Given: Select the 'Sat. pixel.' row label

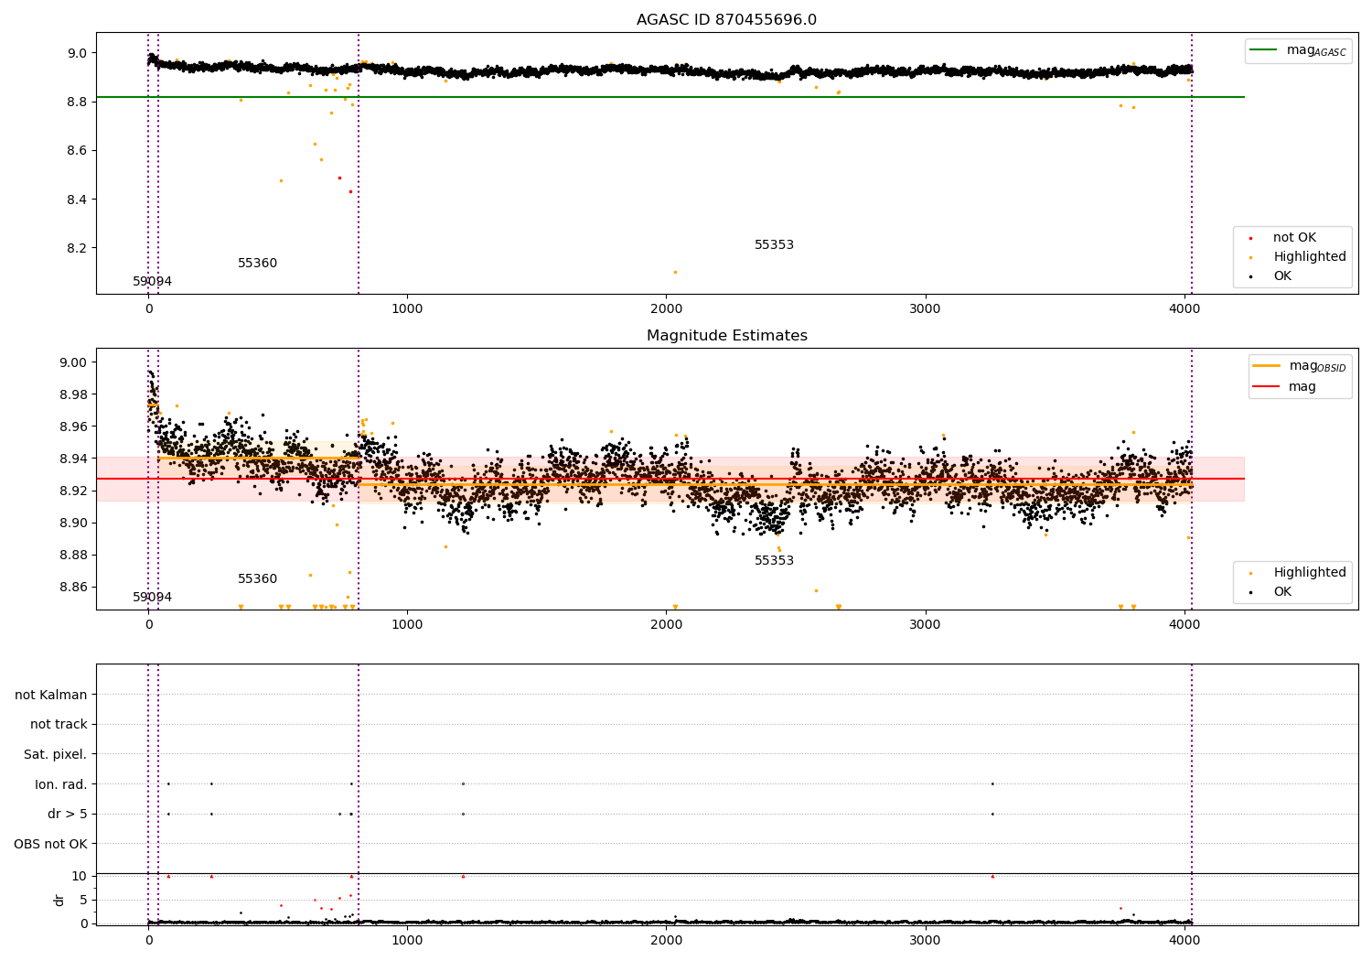Looking at the screenshot, I should (56, 755).
